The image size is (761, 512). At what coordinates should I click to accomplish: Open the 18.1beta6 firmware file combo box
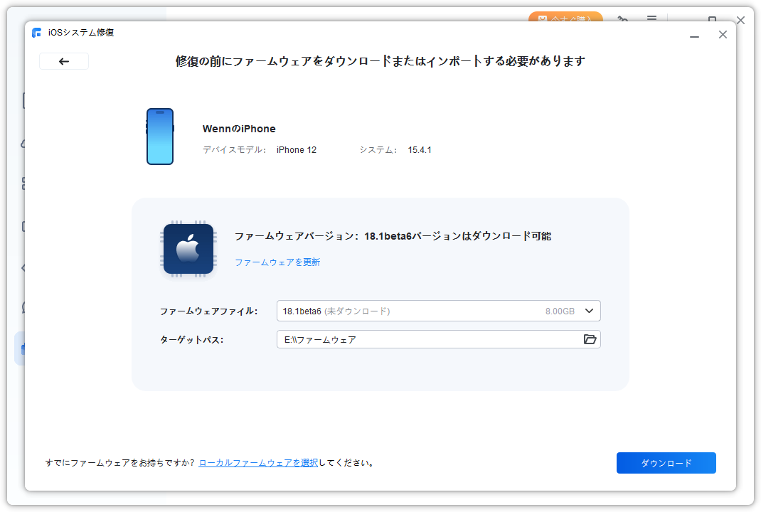(x=427, y=311)
